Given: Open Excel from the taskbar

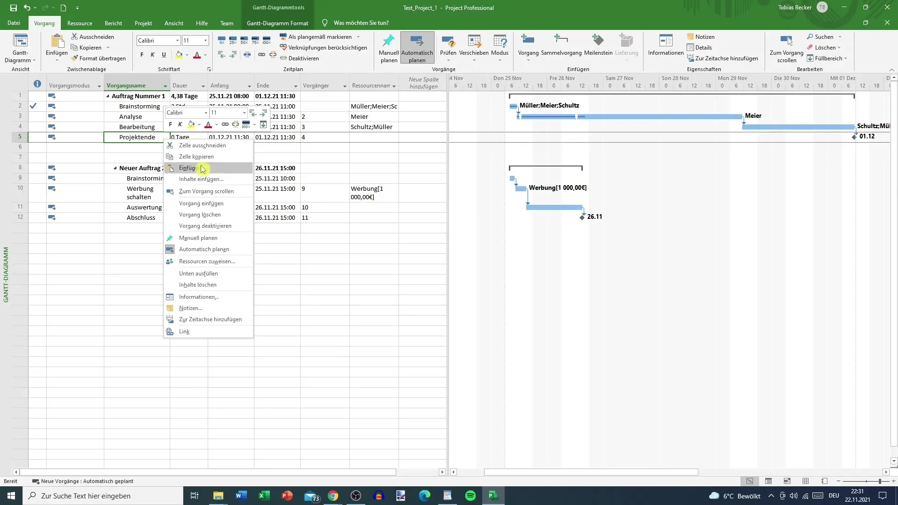Looking at the screenshot, I should point(264,496).
